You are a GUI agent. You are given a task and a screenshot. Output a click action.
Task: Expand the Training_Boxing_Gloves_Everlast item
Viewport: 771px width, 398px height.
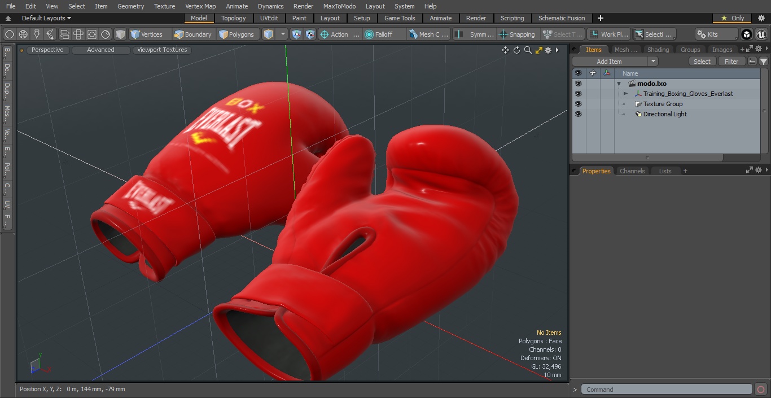pos(625,94)
